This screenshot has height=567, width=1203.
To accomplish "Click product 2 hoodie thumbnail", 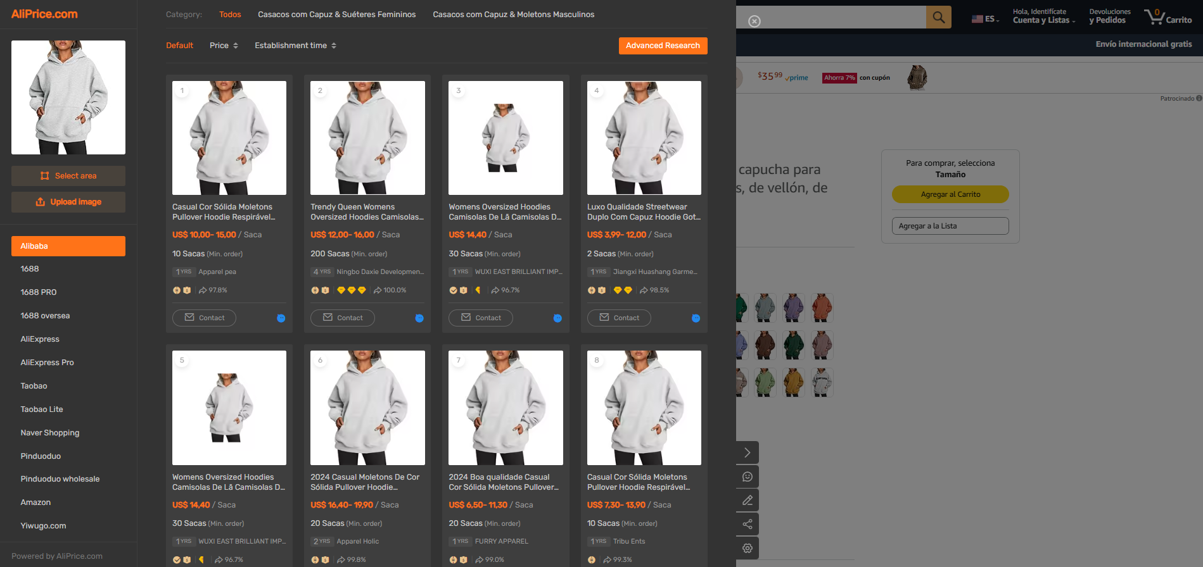I will tap(367, 138).
